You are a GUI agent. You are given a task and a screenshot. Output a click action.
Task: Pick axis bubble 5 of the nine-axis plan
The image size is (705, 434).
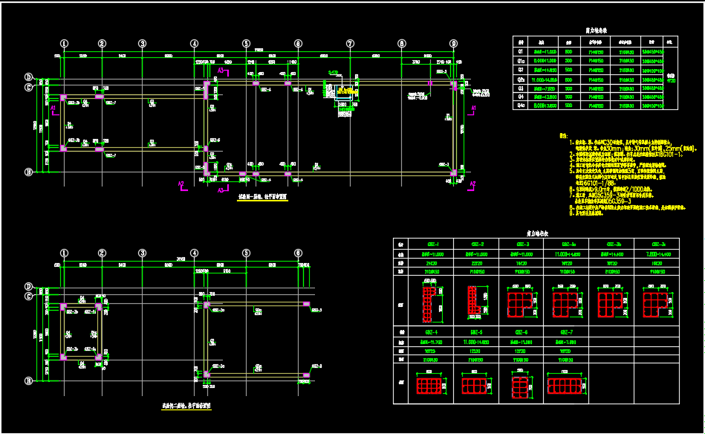click(246, 44)
